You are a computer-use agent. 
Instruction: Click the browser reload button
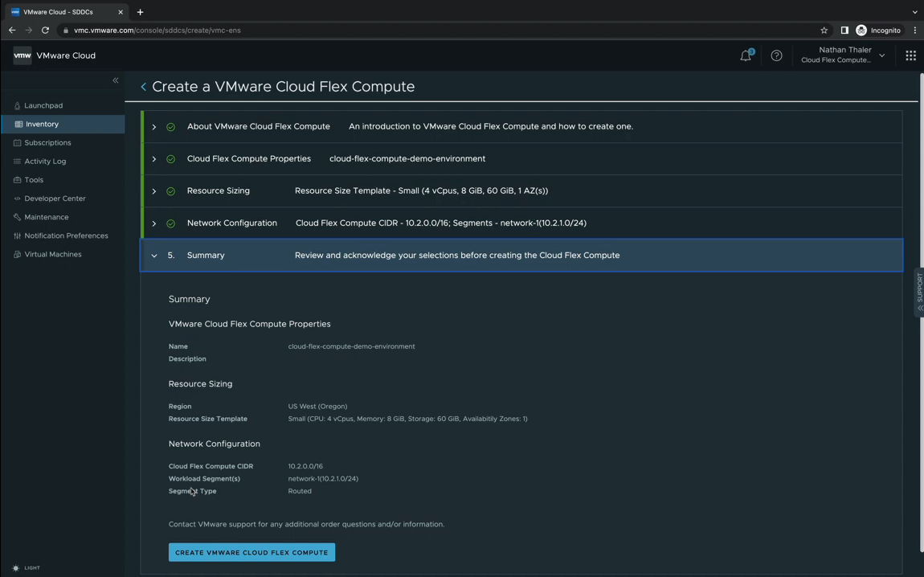45,30
